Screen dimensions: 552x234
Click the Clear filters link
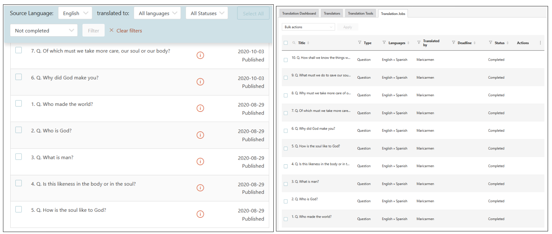pos(126,31)
